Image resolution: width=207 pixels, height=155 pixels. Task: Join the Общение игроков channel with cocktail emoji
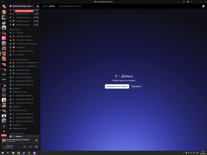click(x=24, y=21)
